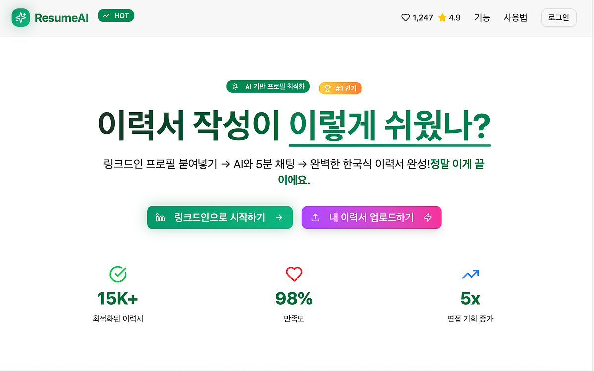Click the 링크드인으로 시작하기 button
Screen dimensions: 594x371
point(219,217)
